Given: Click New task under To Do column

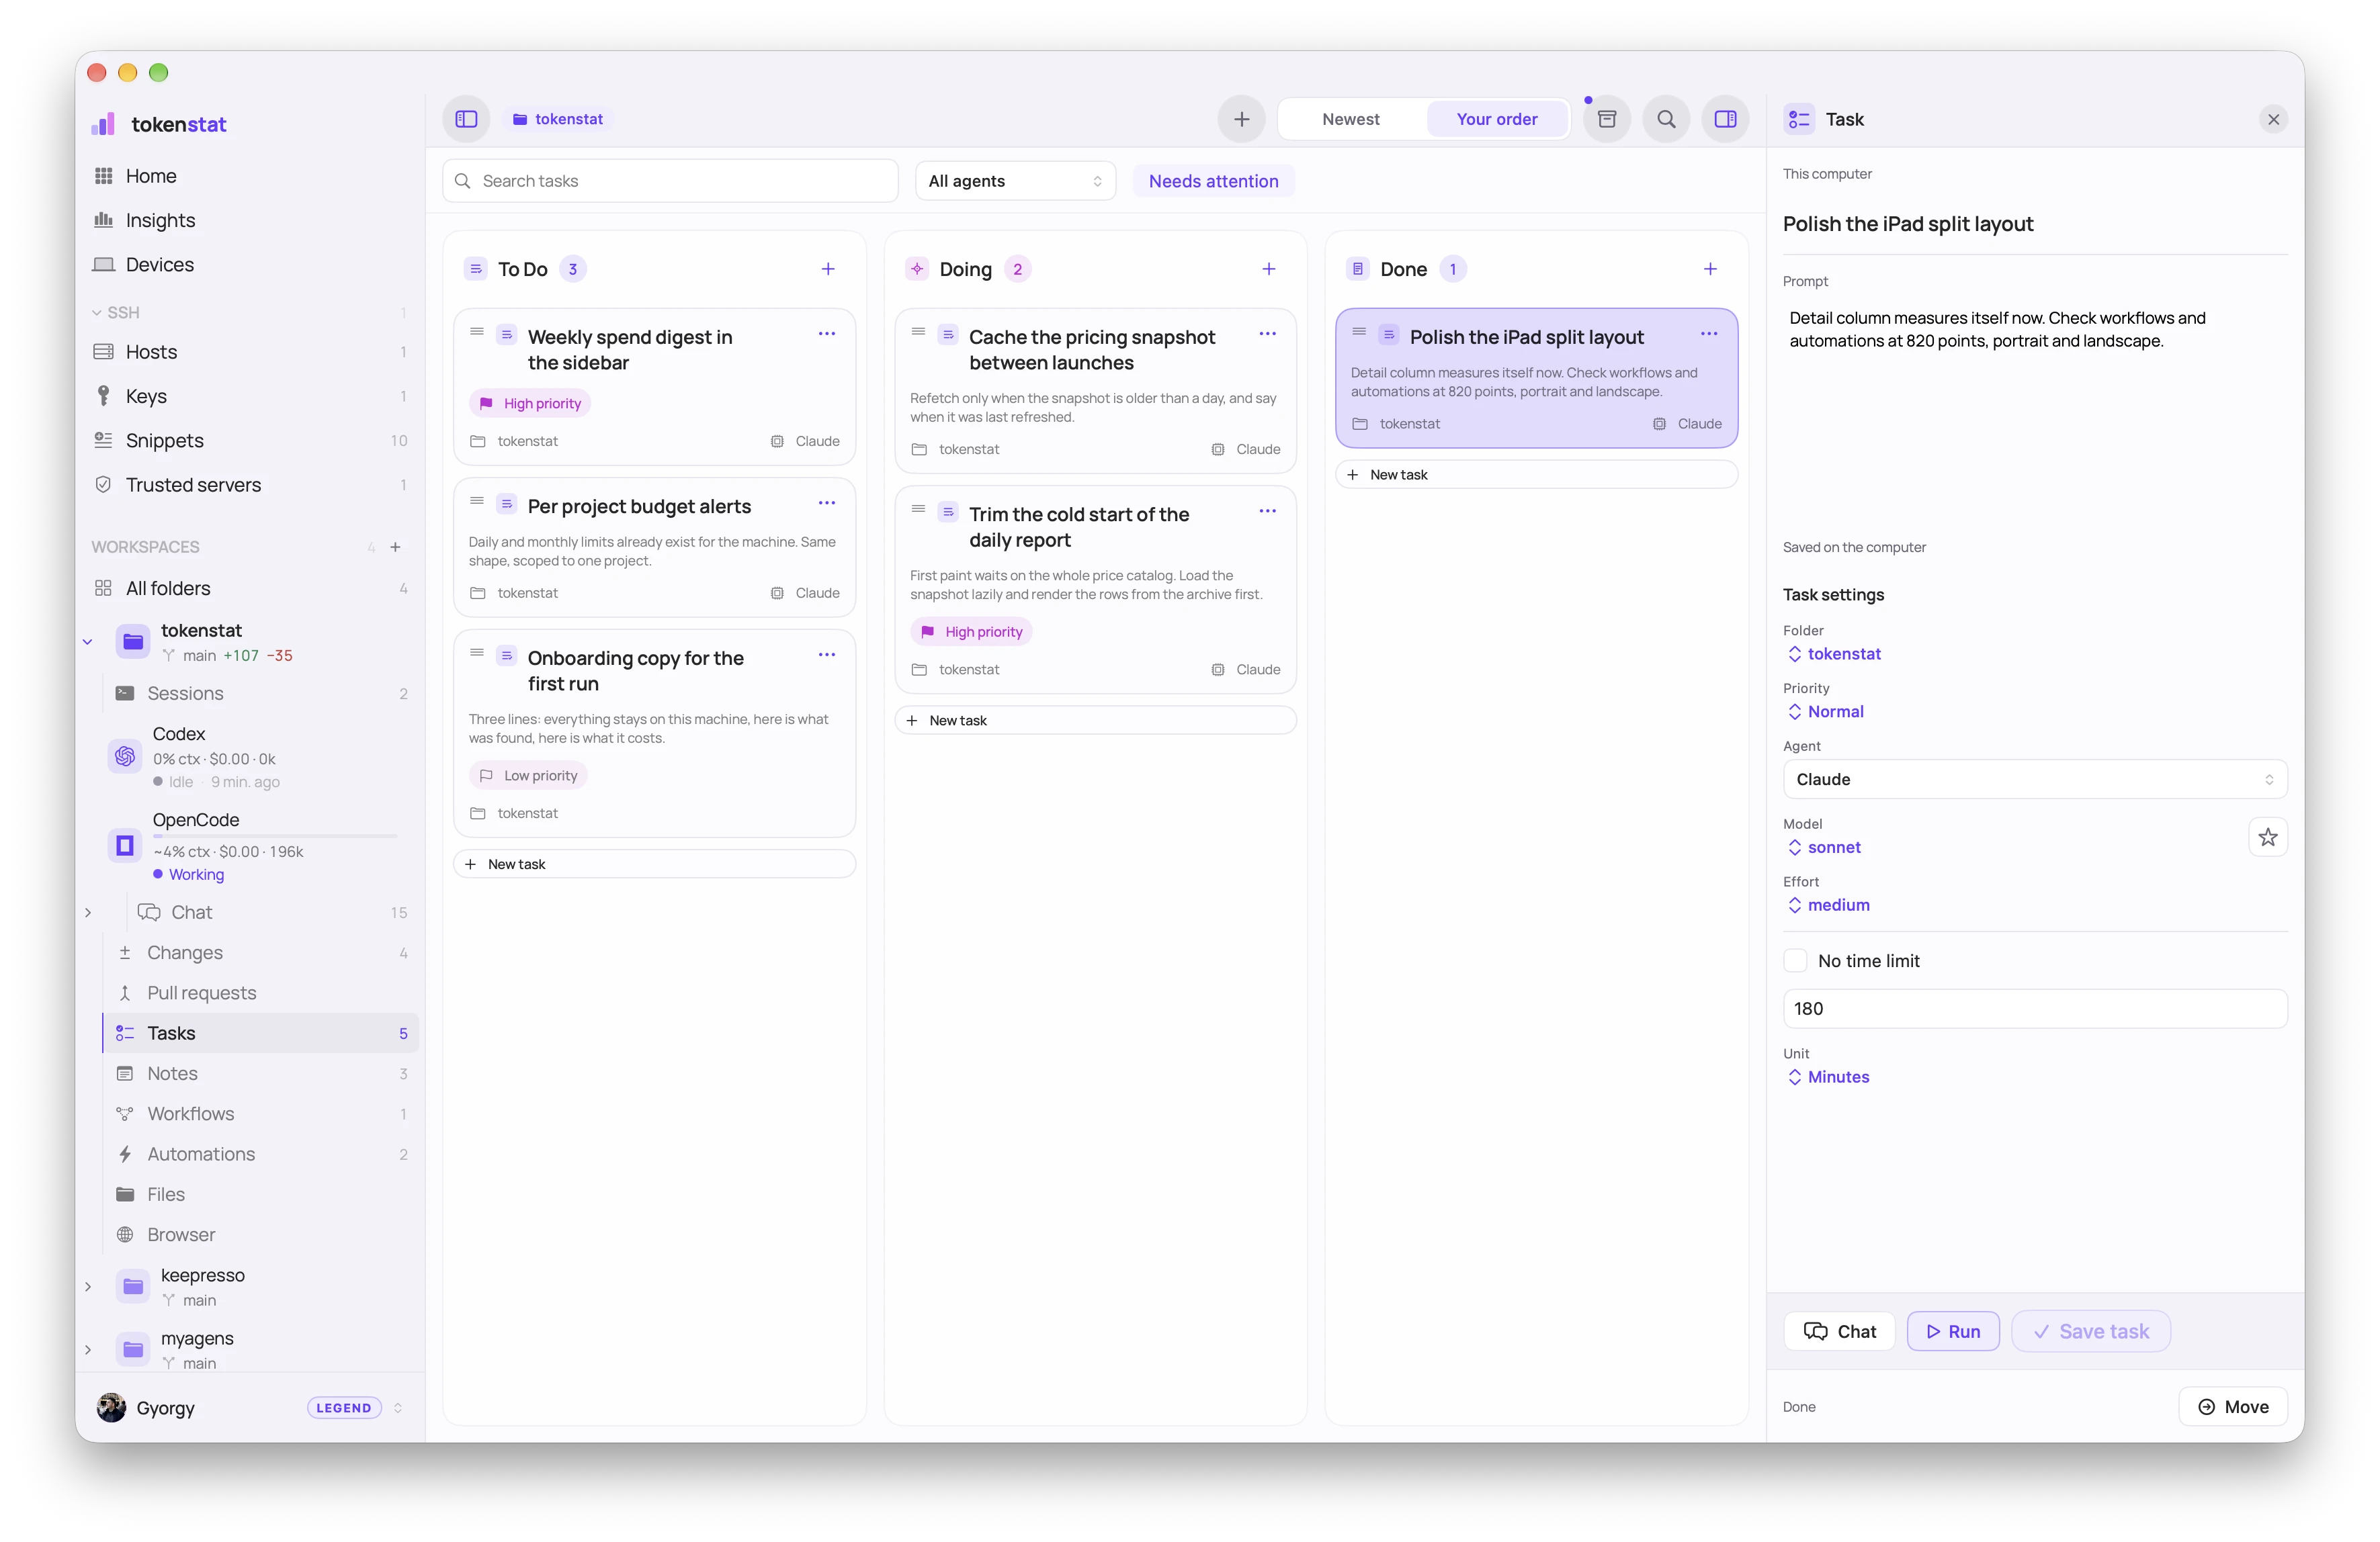Looking at the screenshot, I should (x=654, y=864).
